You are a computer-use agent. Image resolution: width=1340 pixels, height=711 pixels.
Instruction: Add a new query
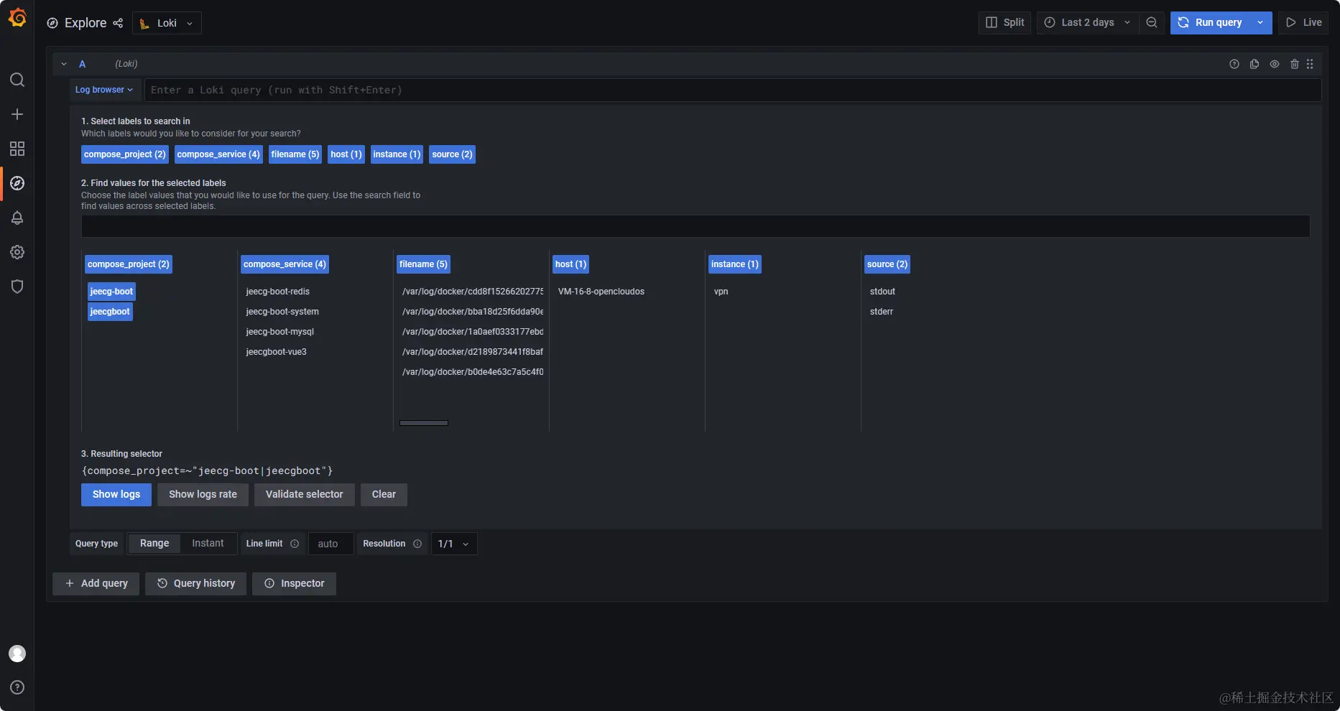tap(96, 584)
